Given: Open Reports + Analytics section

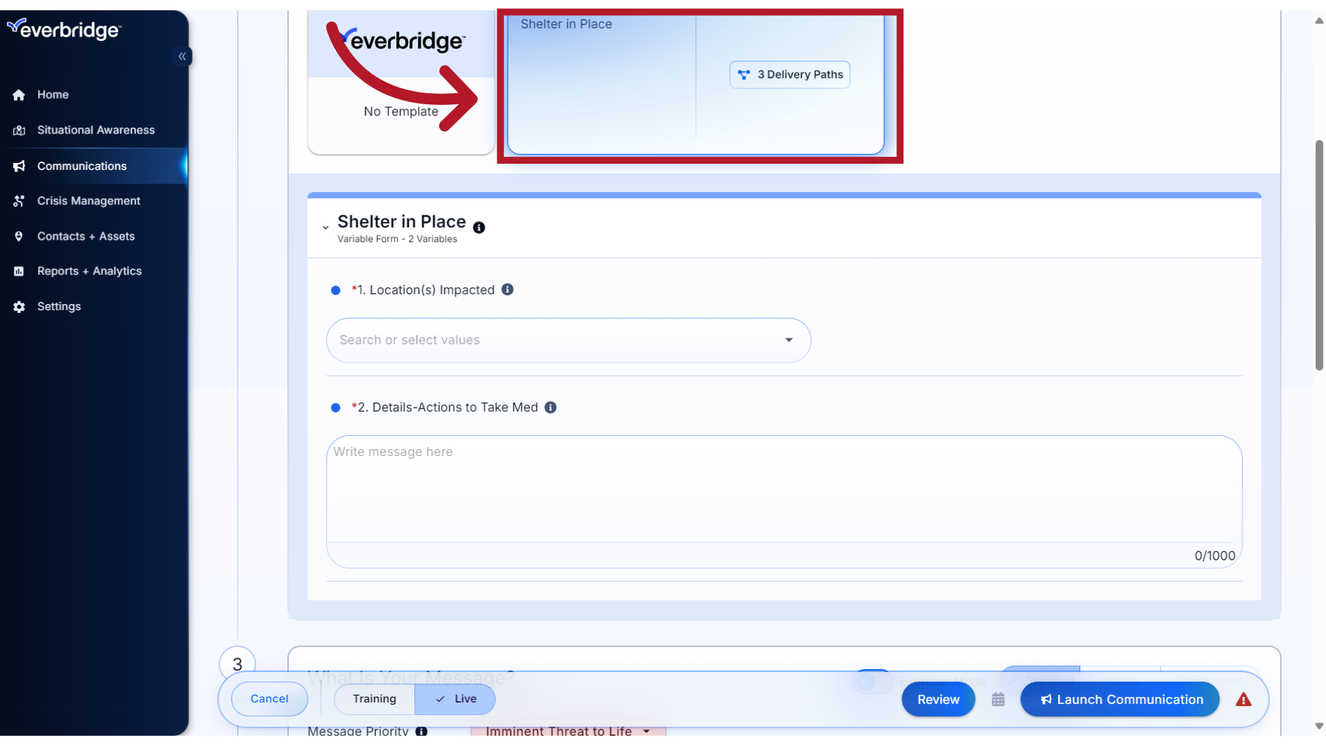Looking at the screenshot, I should 89,271.
